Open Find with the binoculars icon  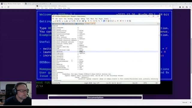click(x=83, y=21)
